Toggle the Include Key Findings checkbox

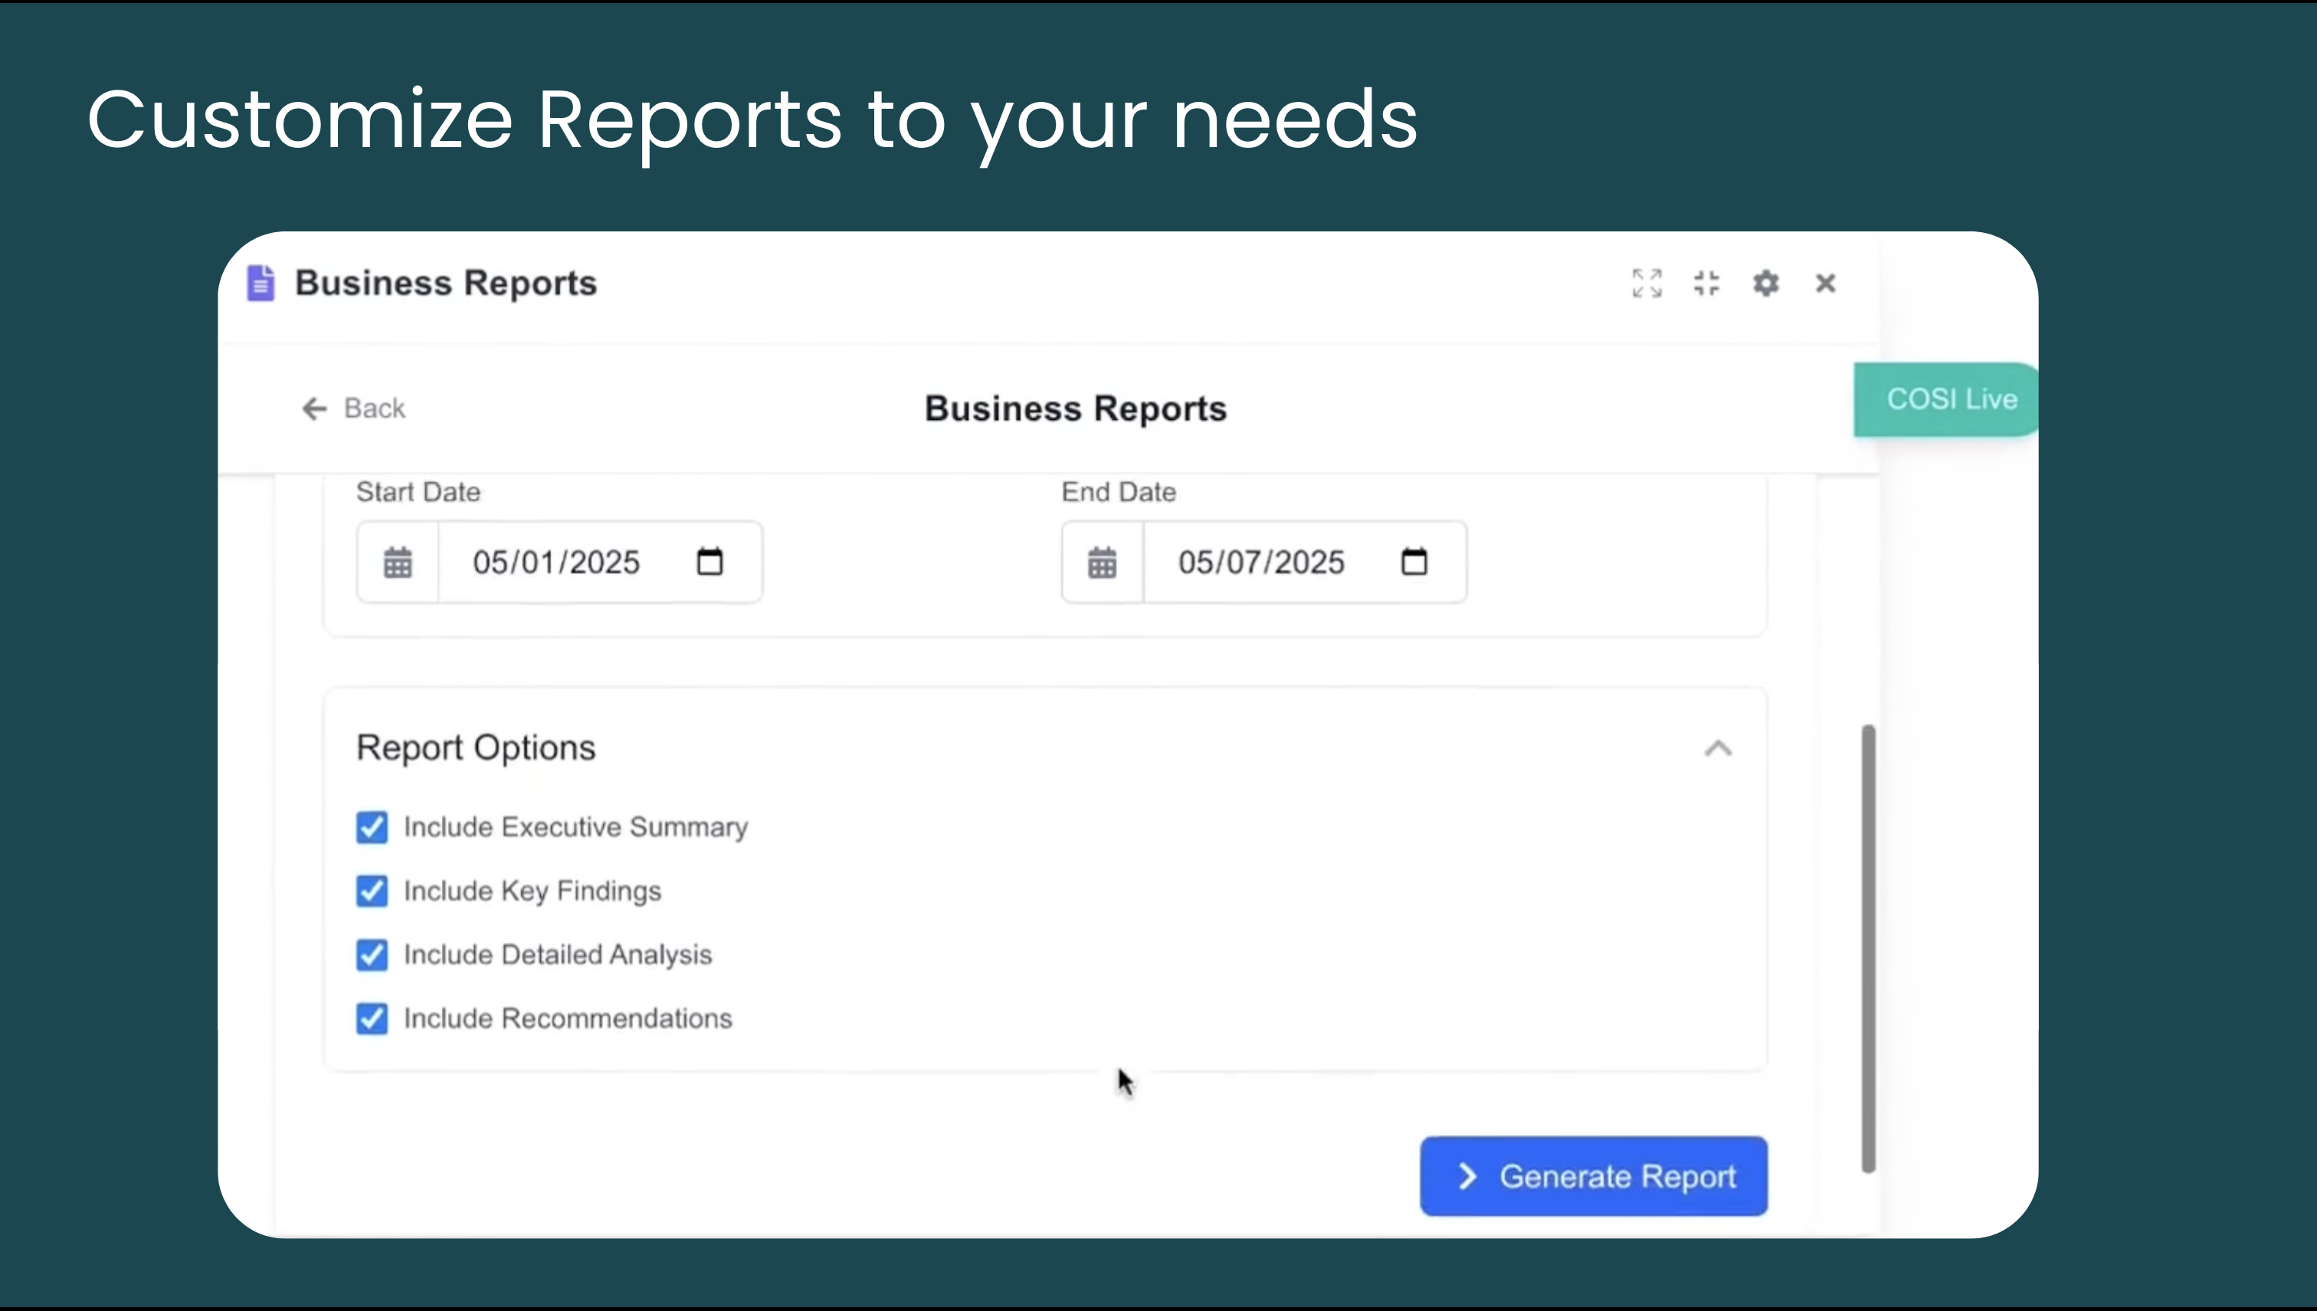(x=372, y=890)
